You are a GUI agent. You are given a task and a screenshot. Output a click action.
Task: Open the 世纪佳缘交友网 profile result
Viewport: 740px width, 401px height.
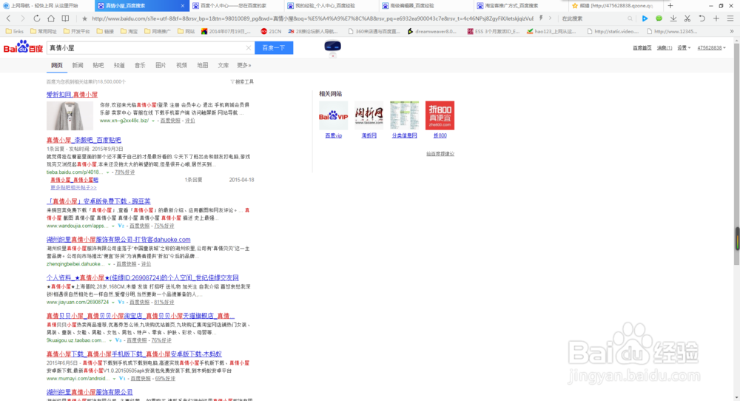pyautogui.click(x=143, y=278)
